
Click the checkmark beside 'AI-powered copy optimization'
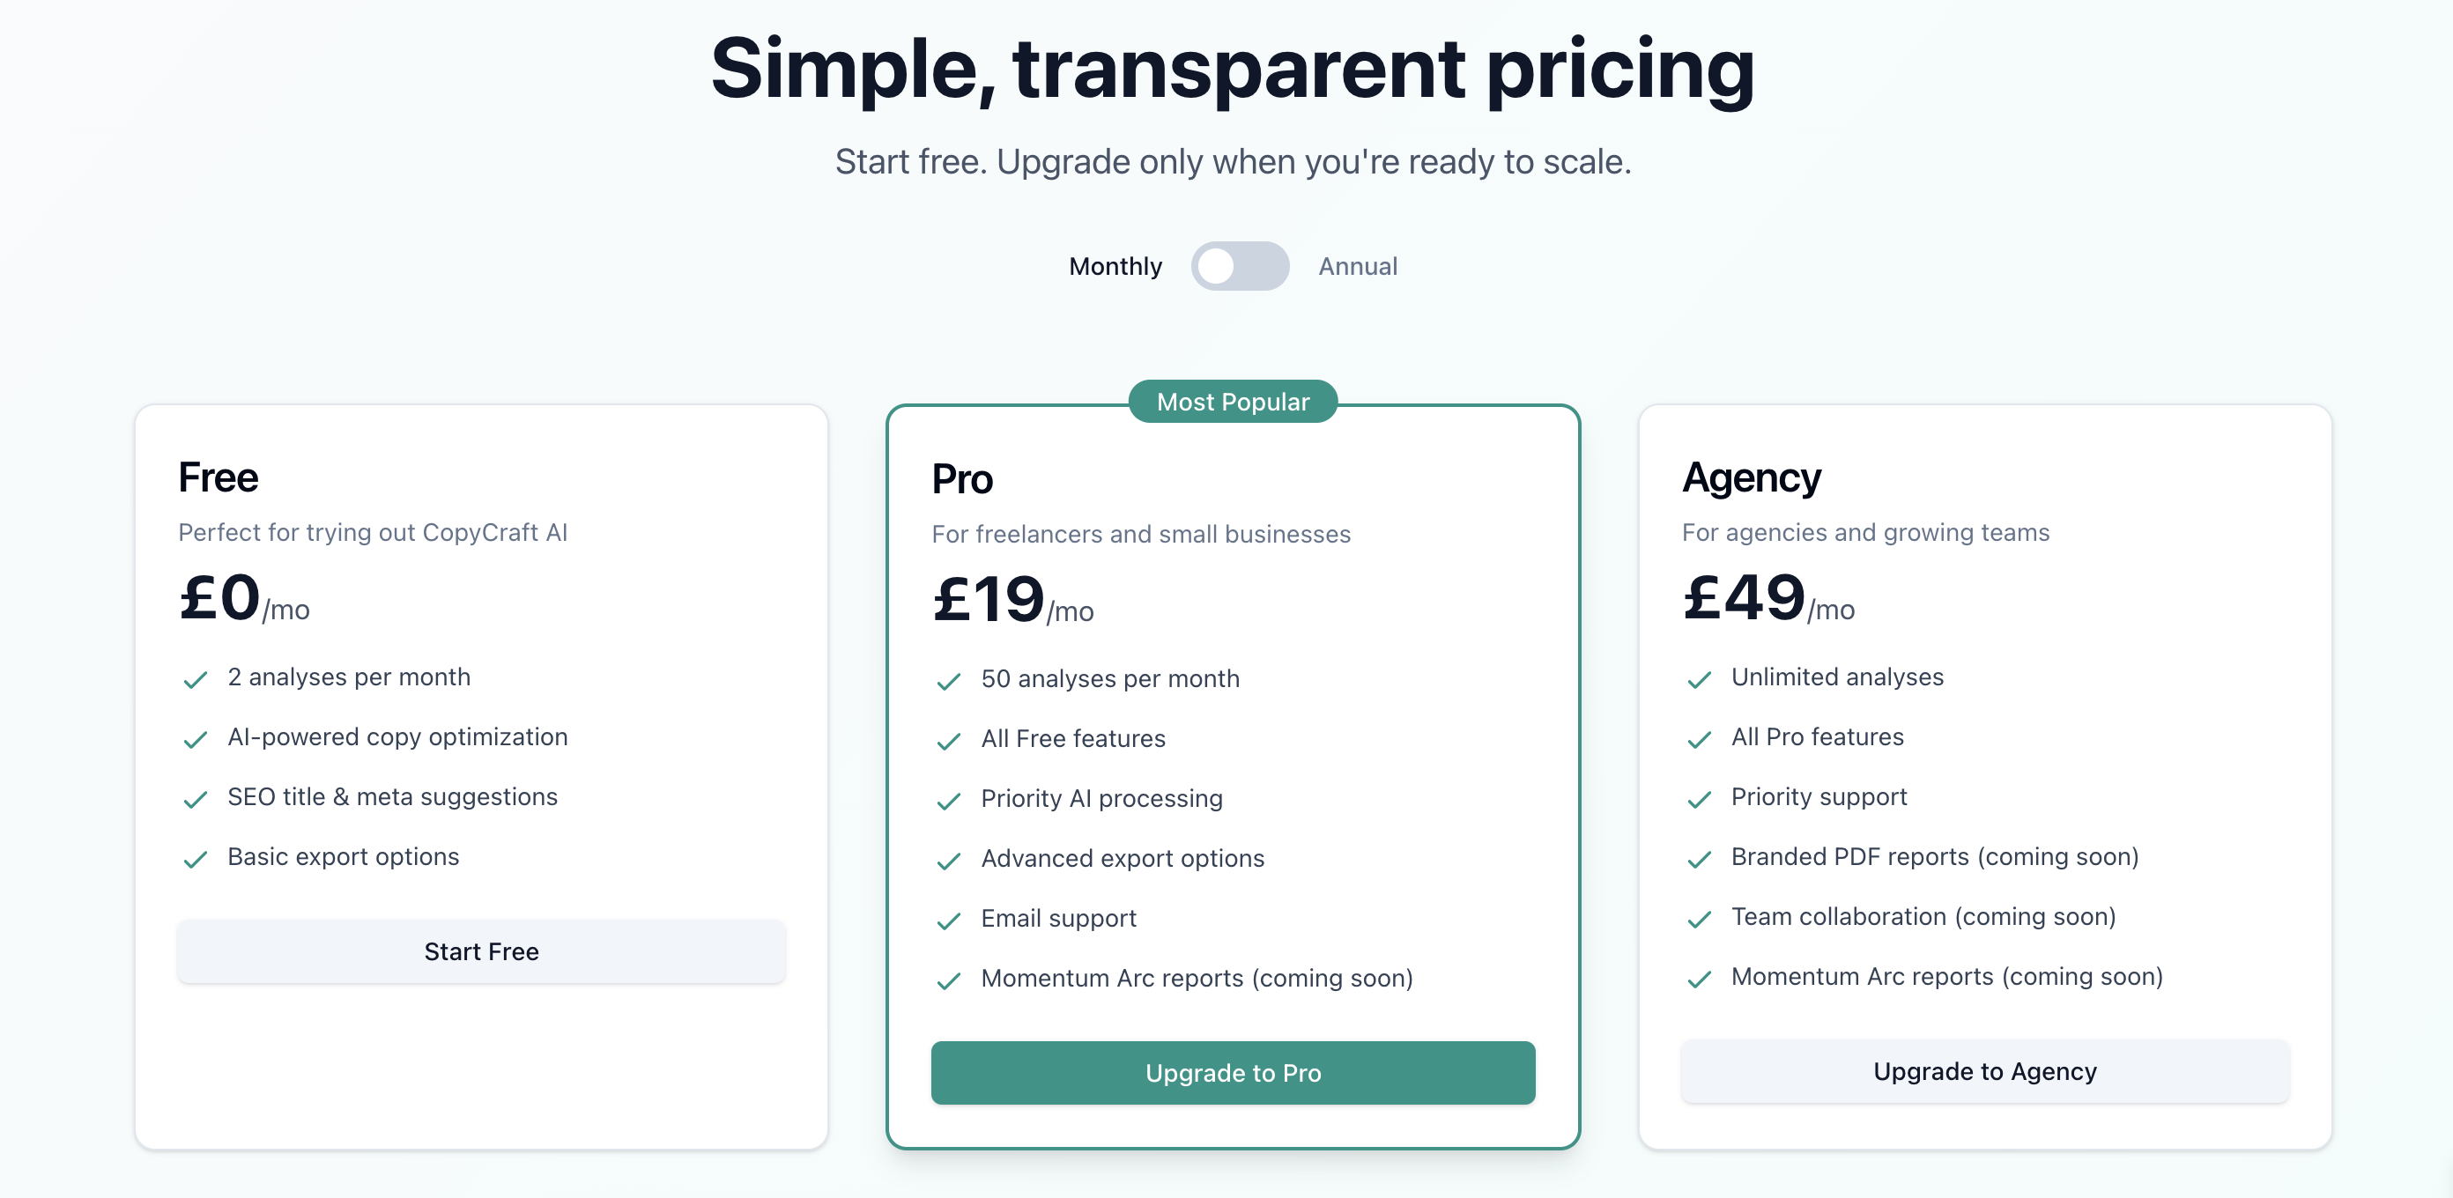[x=196, y=739]
